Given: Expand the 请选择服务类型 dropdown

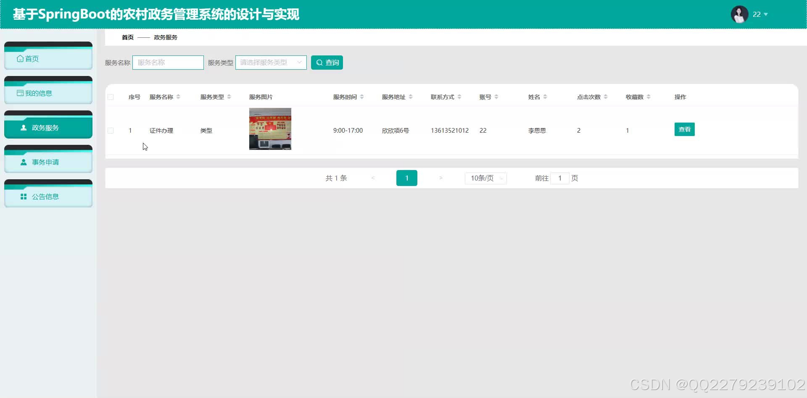Looking at the screenshot, I should pos(271,63).
